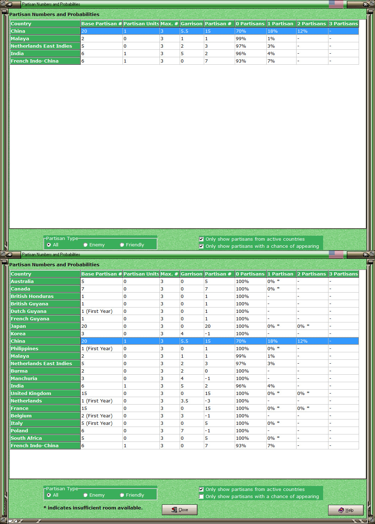Click the US flag icon in the upper window title bar
The image size is (375, 524).
[336, 4]
